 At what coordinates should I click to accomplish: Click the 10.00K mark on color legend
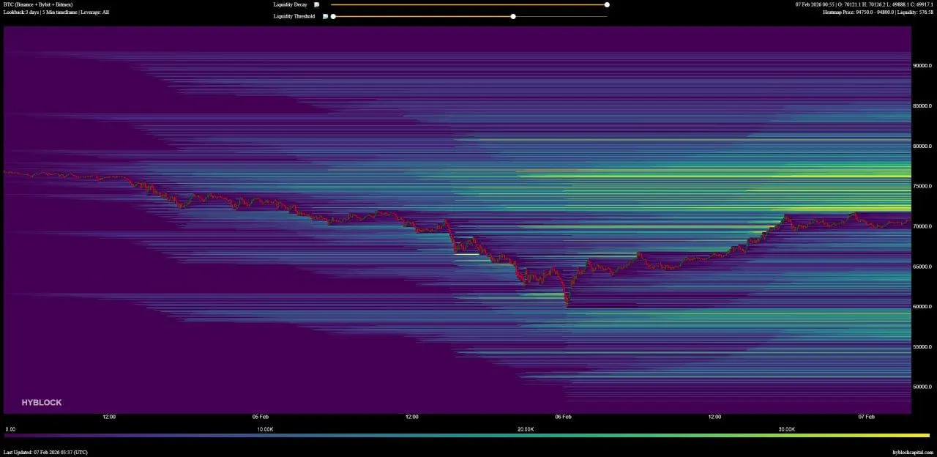265,429
